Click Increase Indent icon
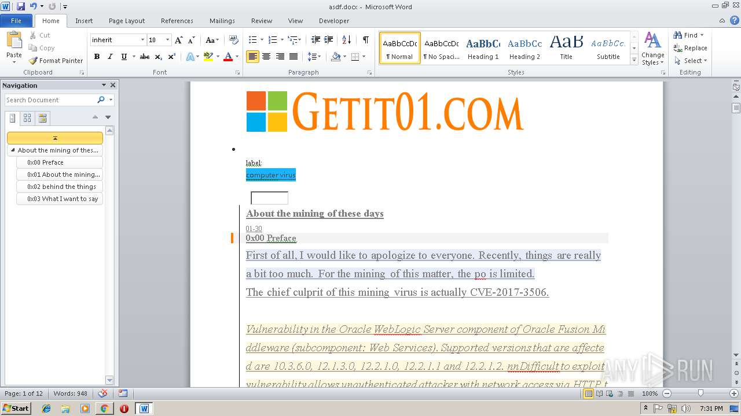The height and width of the screenshot is (416, 741). 328,40
